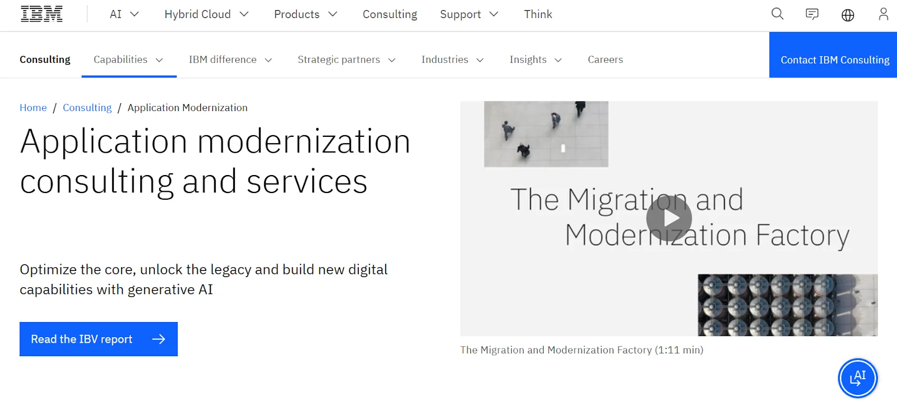The width and height of the screenshot is (897, 414).
Task: Play the Migration and Modernization Factory video
Action: 669,218
